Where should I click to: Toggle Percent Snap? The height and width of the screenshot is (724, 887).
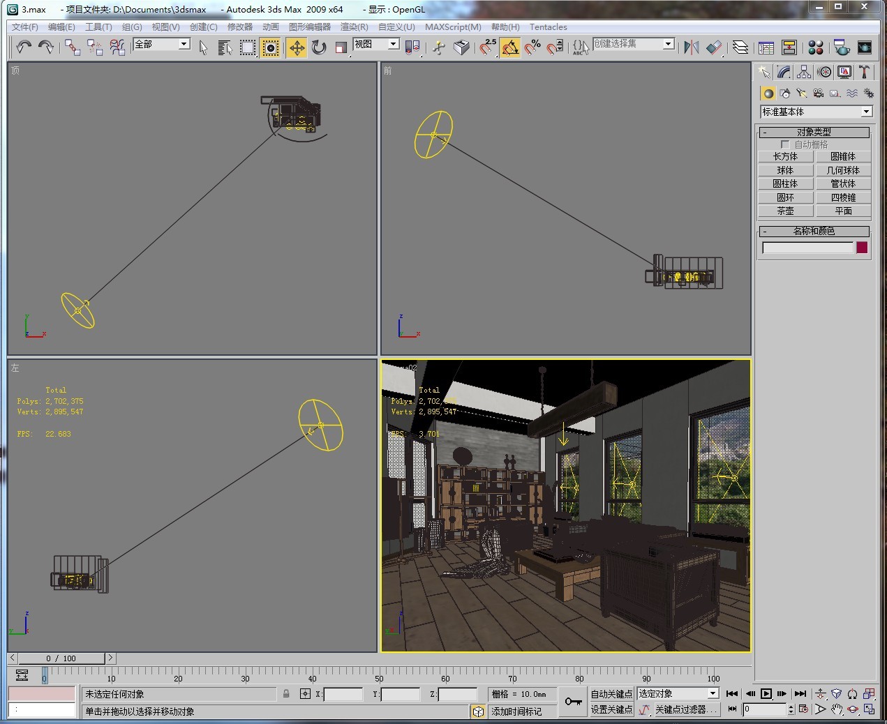coord(532,47)
